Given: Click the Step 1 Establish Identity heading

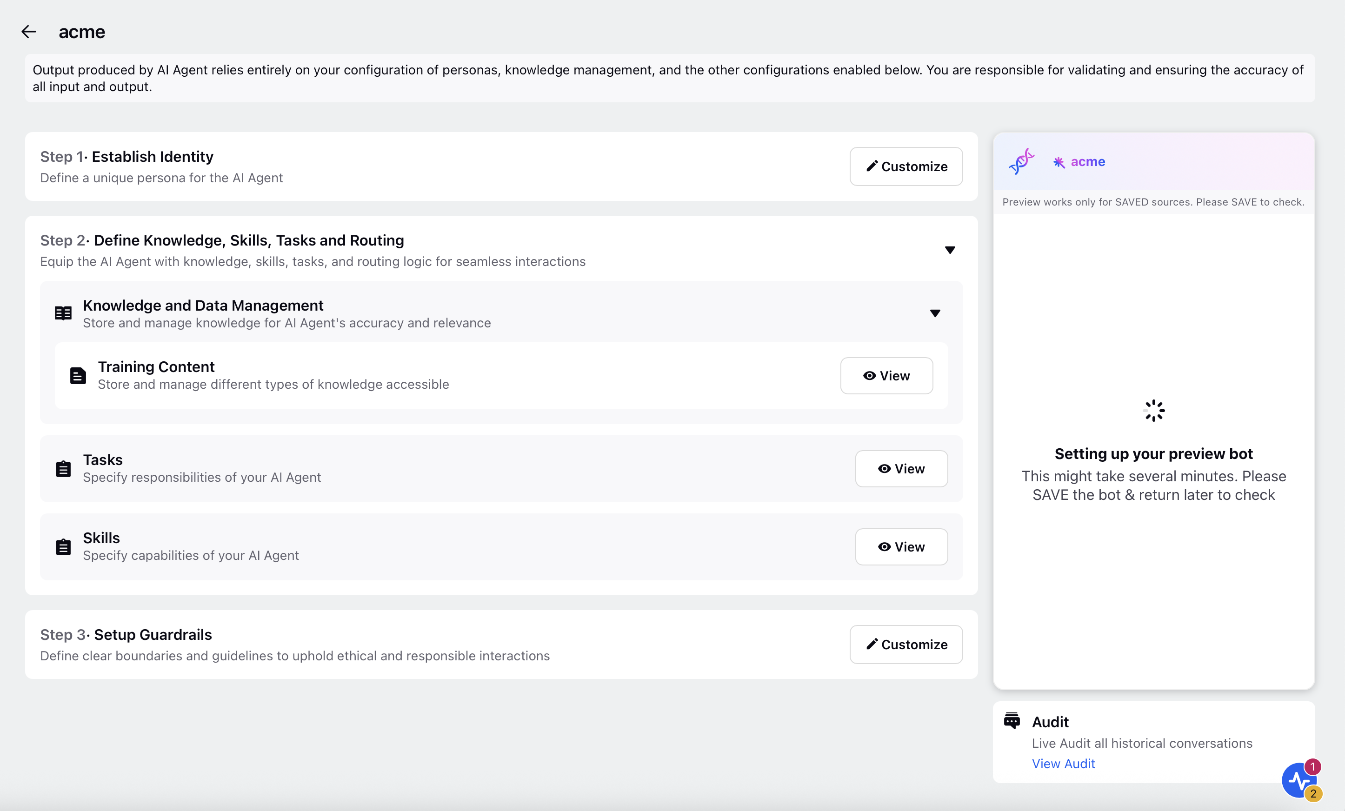Looking at the screenshot, I should coord(127,157).
